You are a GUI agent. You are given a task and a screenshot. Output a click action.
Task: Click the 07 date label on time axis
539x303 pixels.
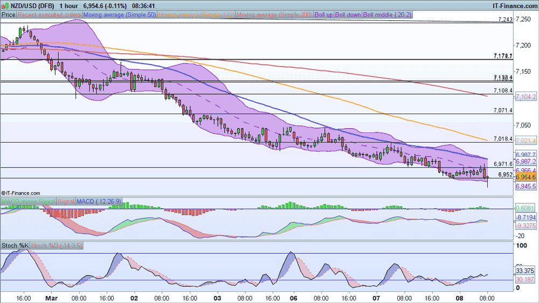376,298
